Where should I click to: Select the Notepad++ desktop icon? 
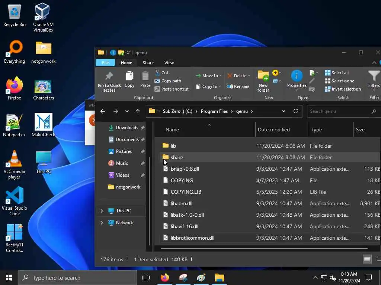(15, 125)
